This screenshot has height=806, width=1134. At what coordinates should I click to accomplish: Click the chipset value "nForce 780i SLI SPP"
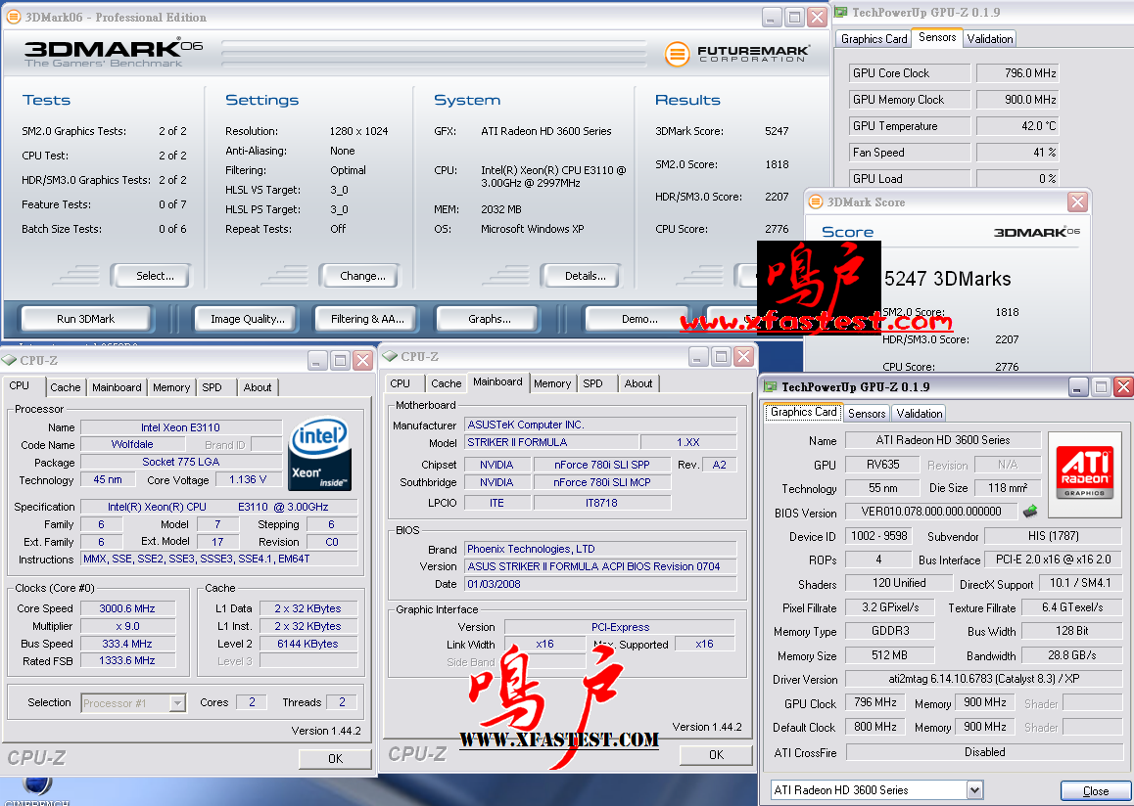[x=601, y=465]
